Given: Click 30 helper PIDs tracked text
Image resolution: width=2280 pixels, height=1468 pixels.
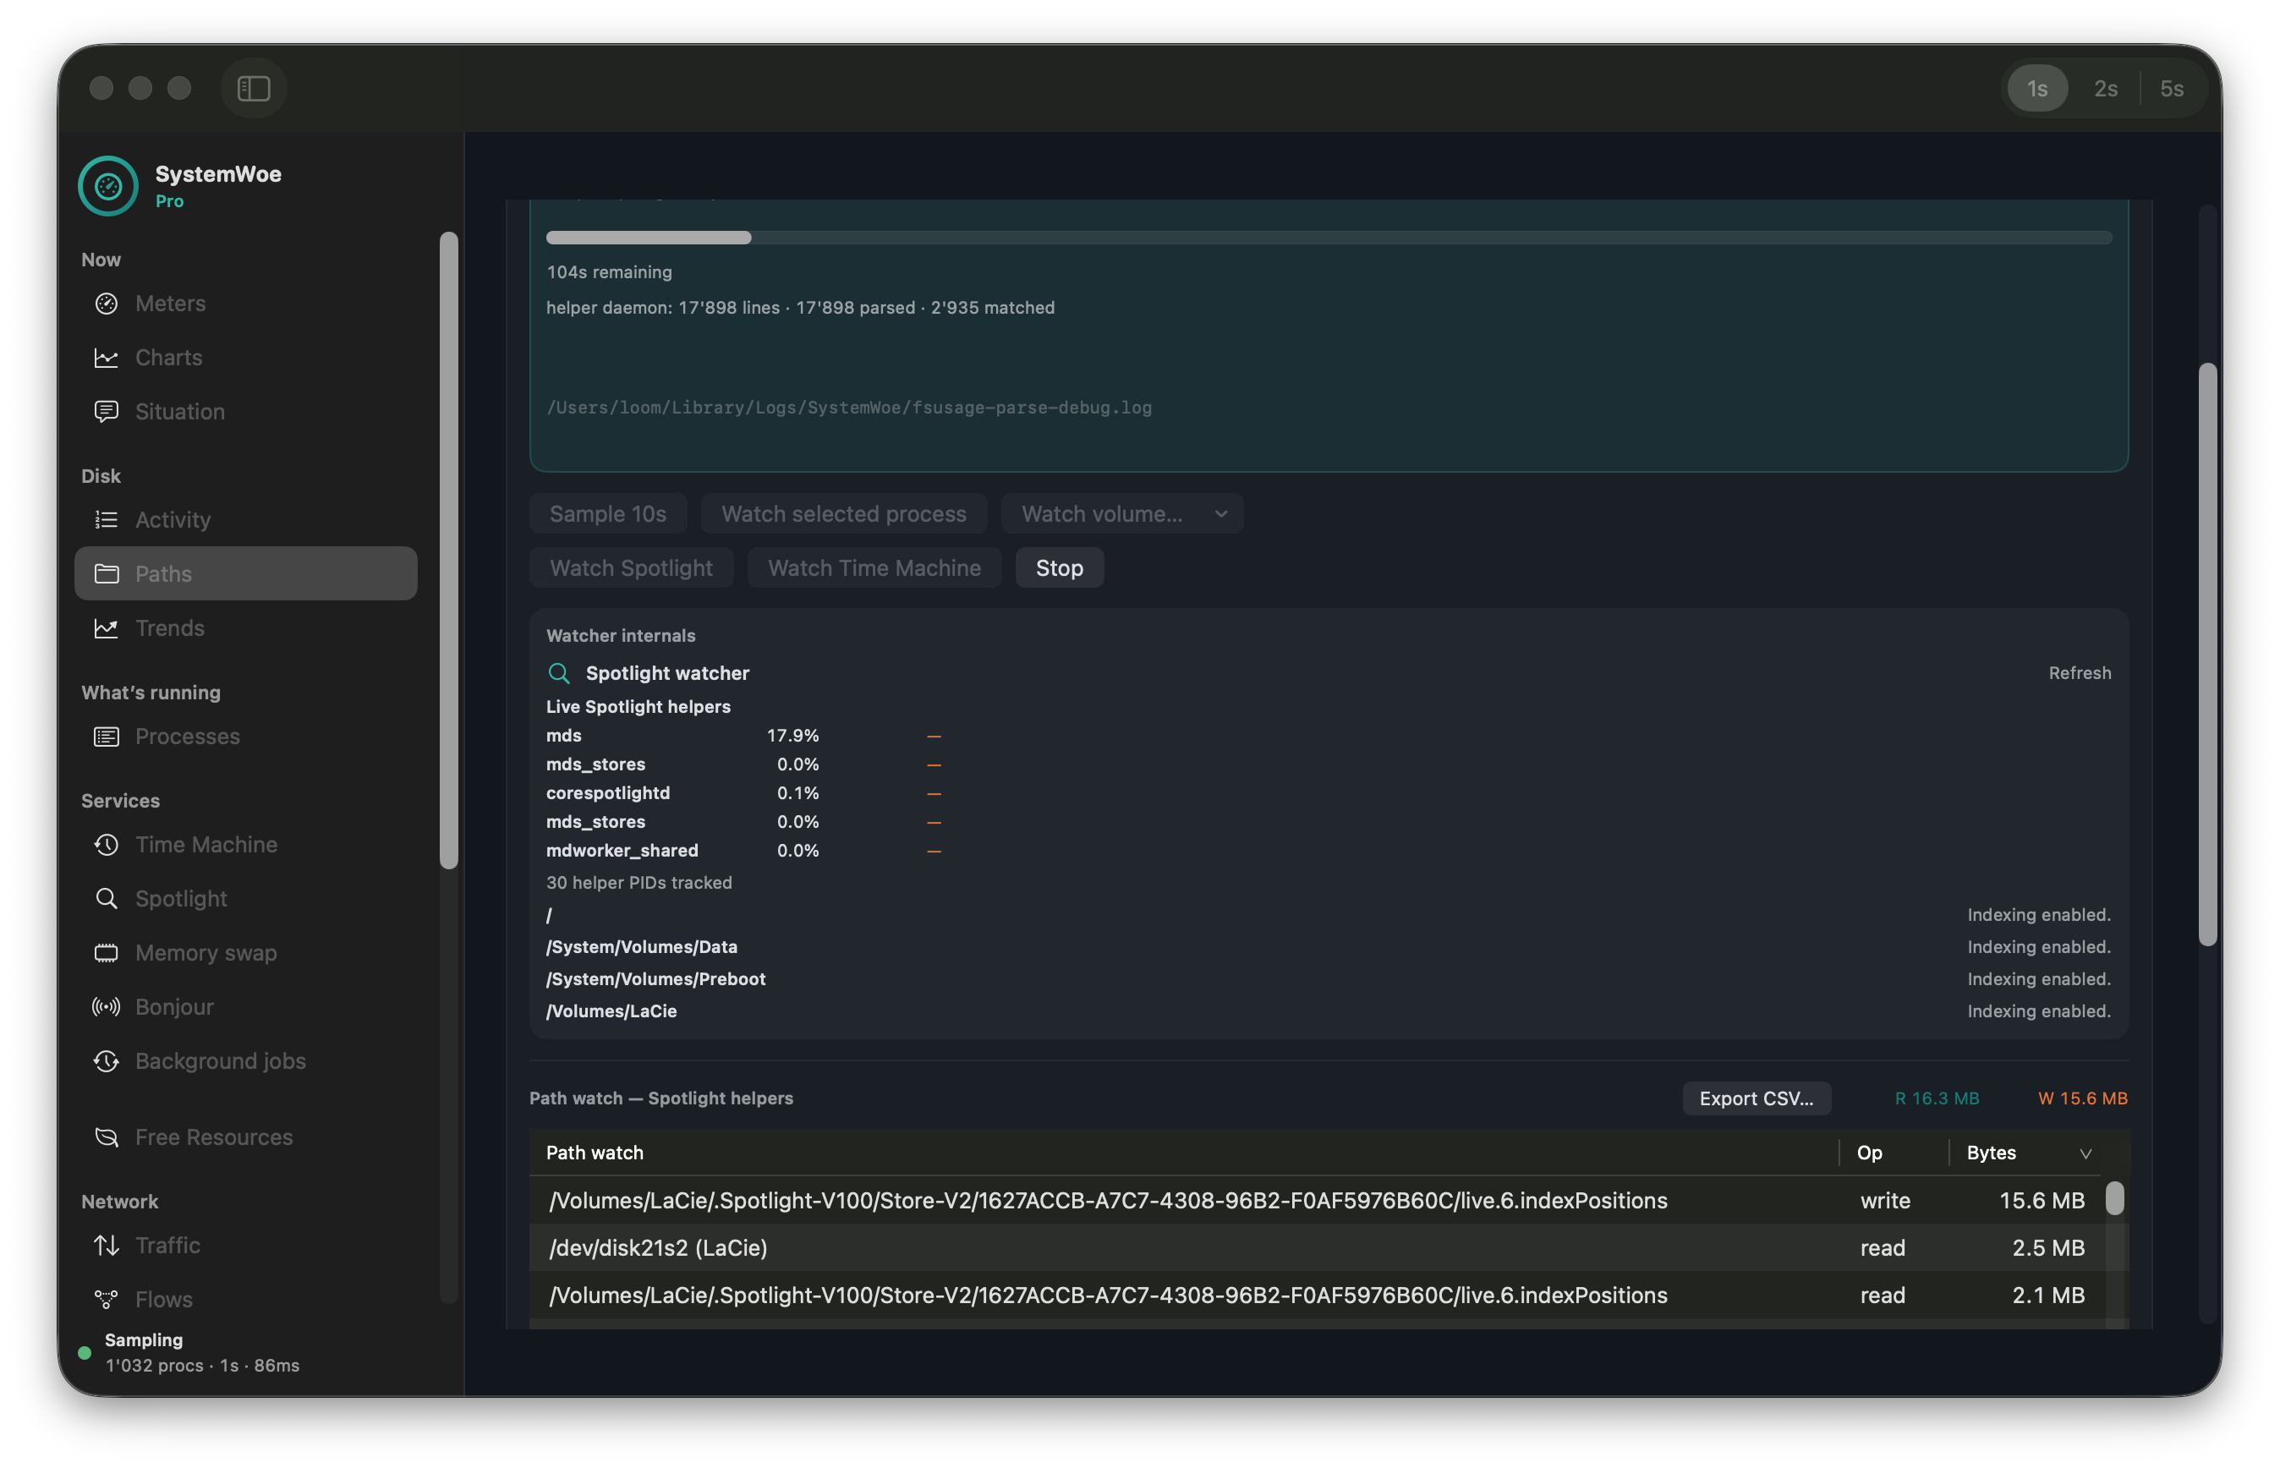Looking at the screenshot, I should click(x=639, y=883).
